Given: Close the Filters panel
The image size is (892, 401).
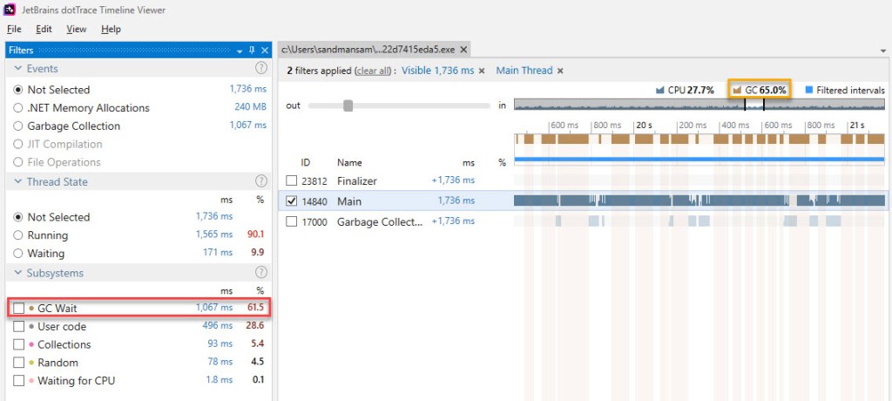Looking at the screenshot, I should pyautogui.click(x=264, y=51).
